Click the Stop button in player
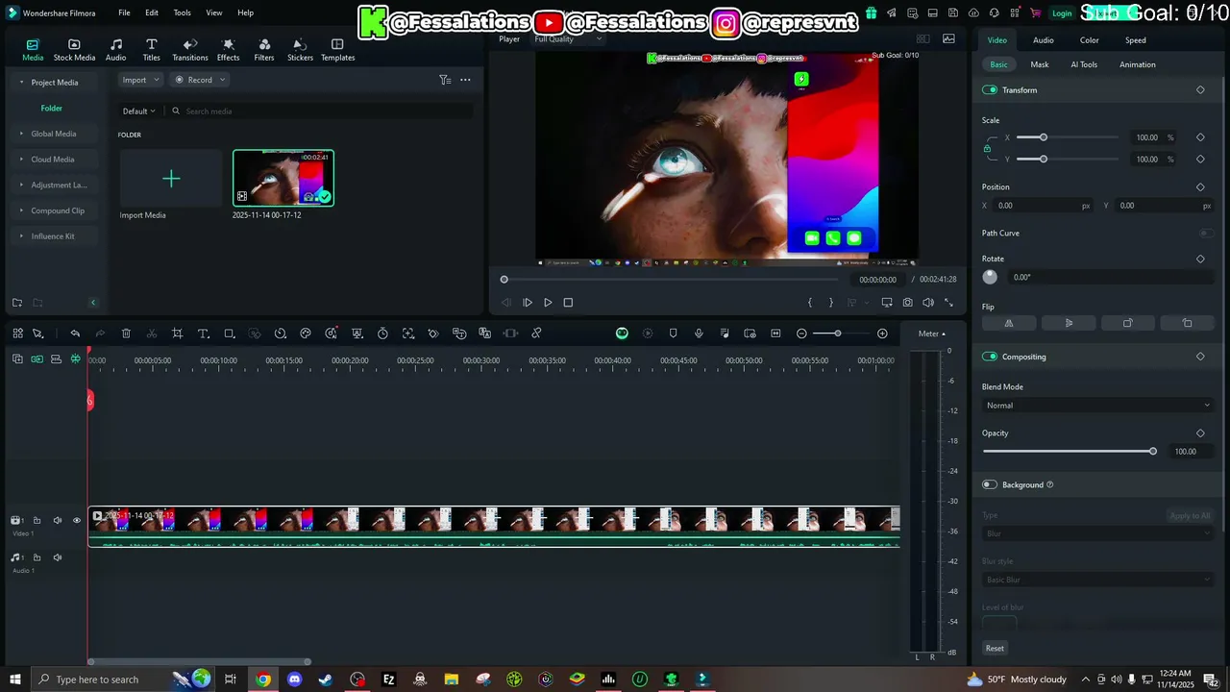The height and width of the screenshot is (692, 1230). click(x=568, y=303)
